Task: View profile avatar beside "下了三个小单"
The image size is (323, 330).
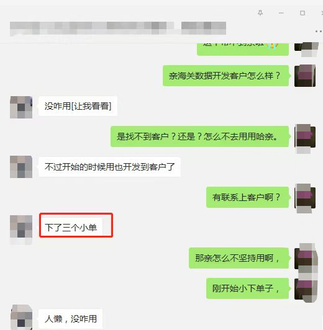Action: pyautogui.click(x=21, y=228)
